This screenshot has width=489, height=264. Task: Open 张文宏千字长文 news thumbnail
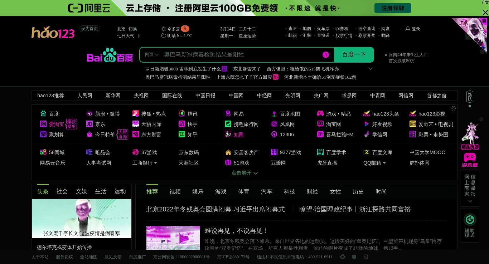82,219
